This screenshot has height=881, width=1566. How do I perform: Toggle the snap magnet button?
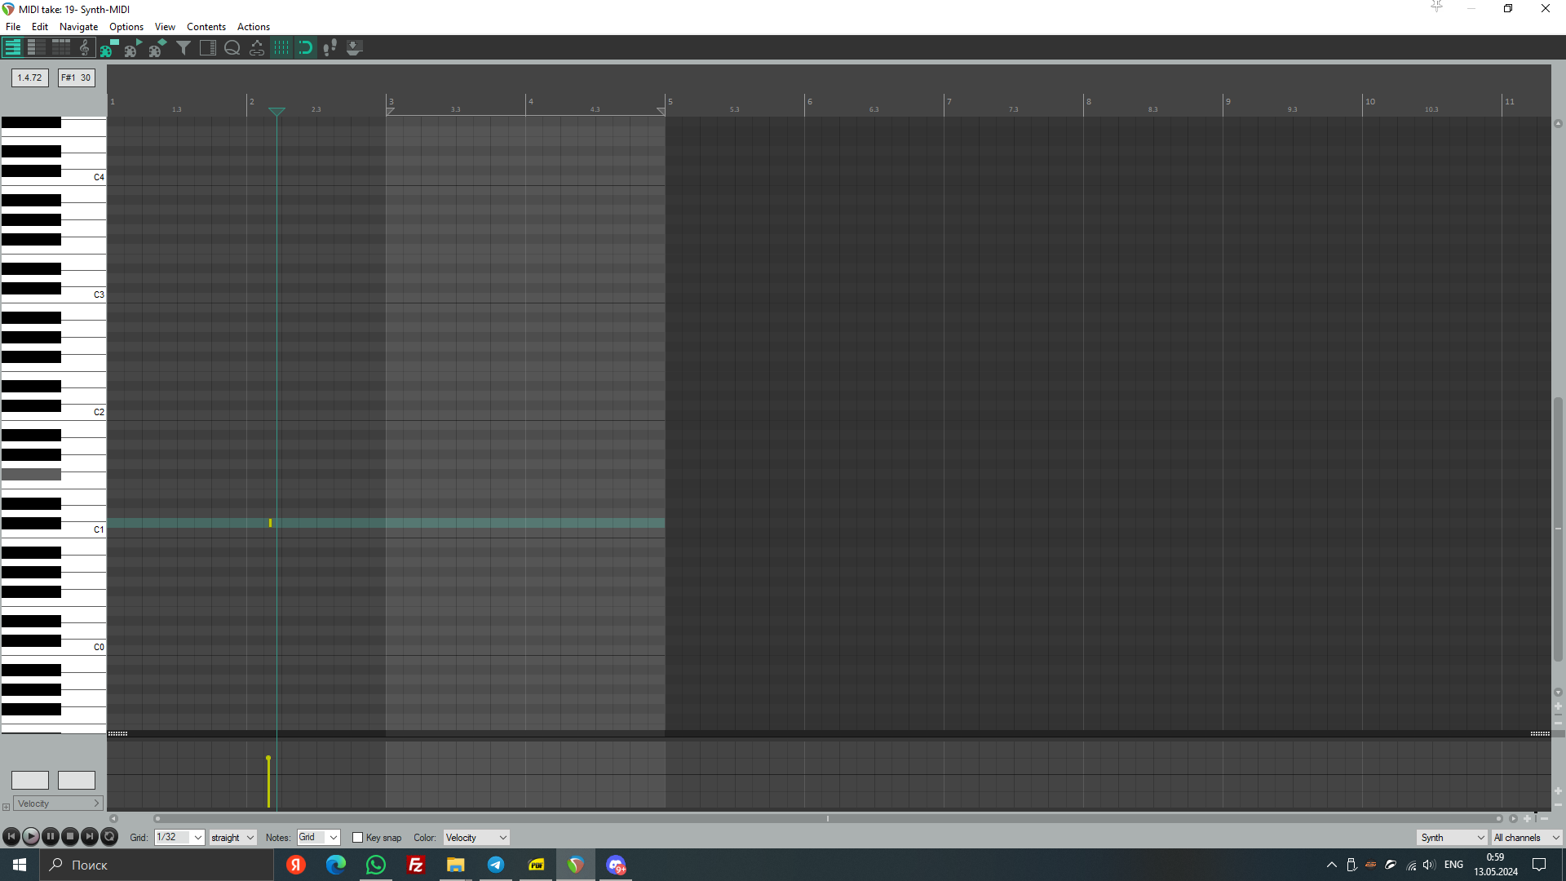[306, 47]
